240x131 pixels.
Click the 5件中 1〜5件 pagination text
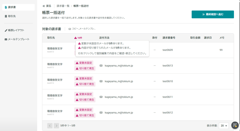tap(68, 126)
